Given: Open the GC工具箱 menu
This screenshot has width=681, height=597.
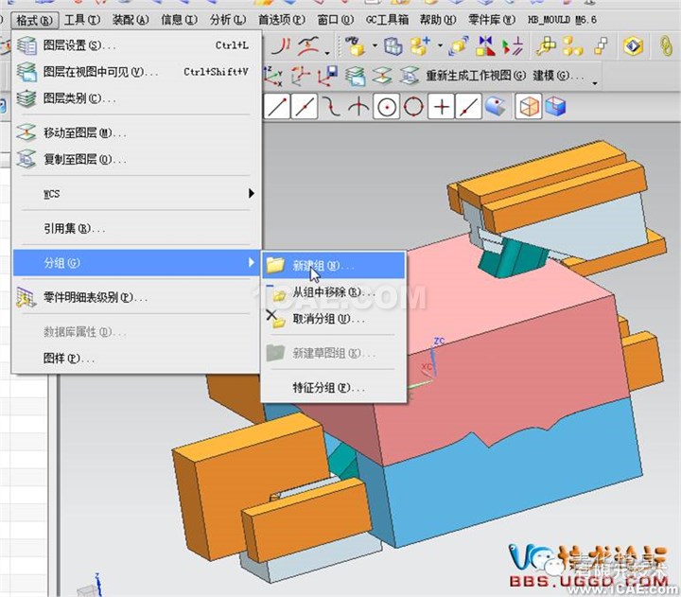Looking at the screenshot, I should point(387,20).
